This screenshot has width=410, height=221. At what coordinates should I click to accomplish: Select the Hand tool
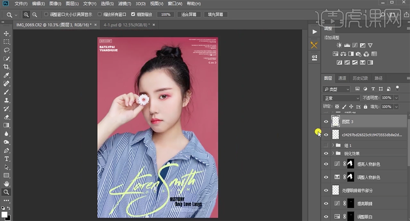point(7,184)
